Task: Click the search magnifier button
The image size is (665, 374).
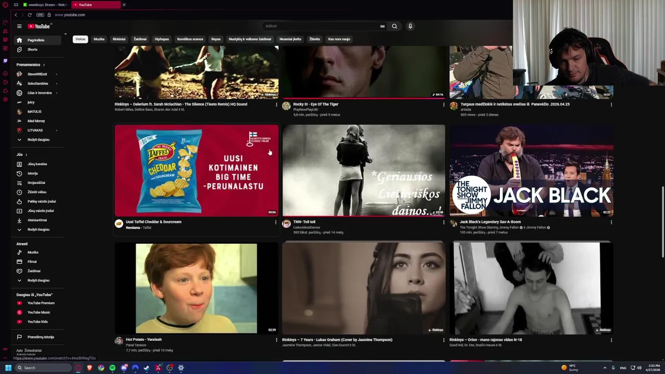Action: point(394,26)
